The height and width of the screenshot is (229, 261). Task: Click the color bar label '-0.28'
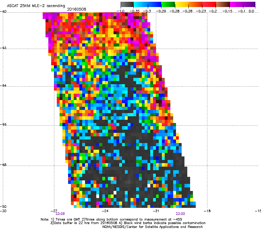tap(174, 11)
